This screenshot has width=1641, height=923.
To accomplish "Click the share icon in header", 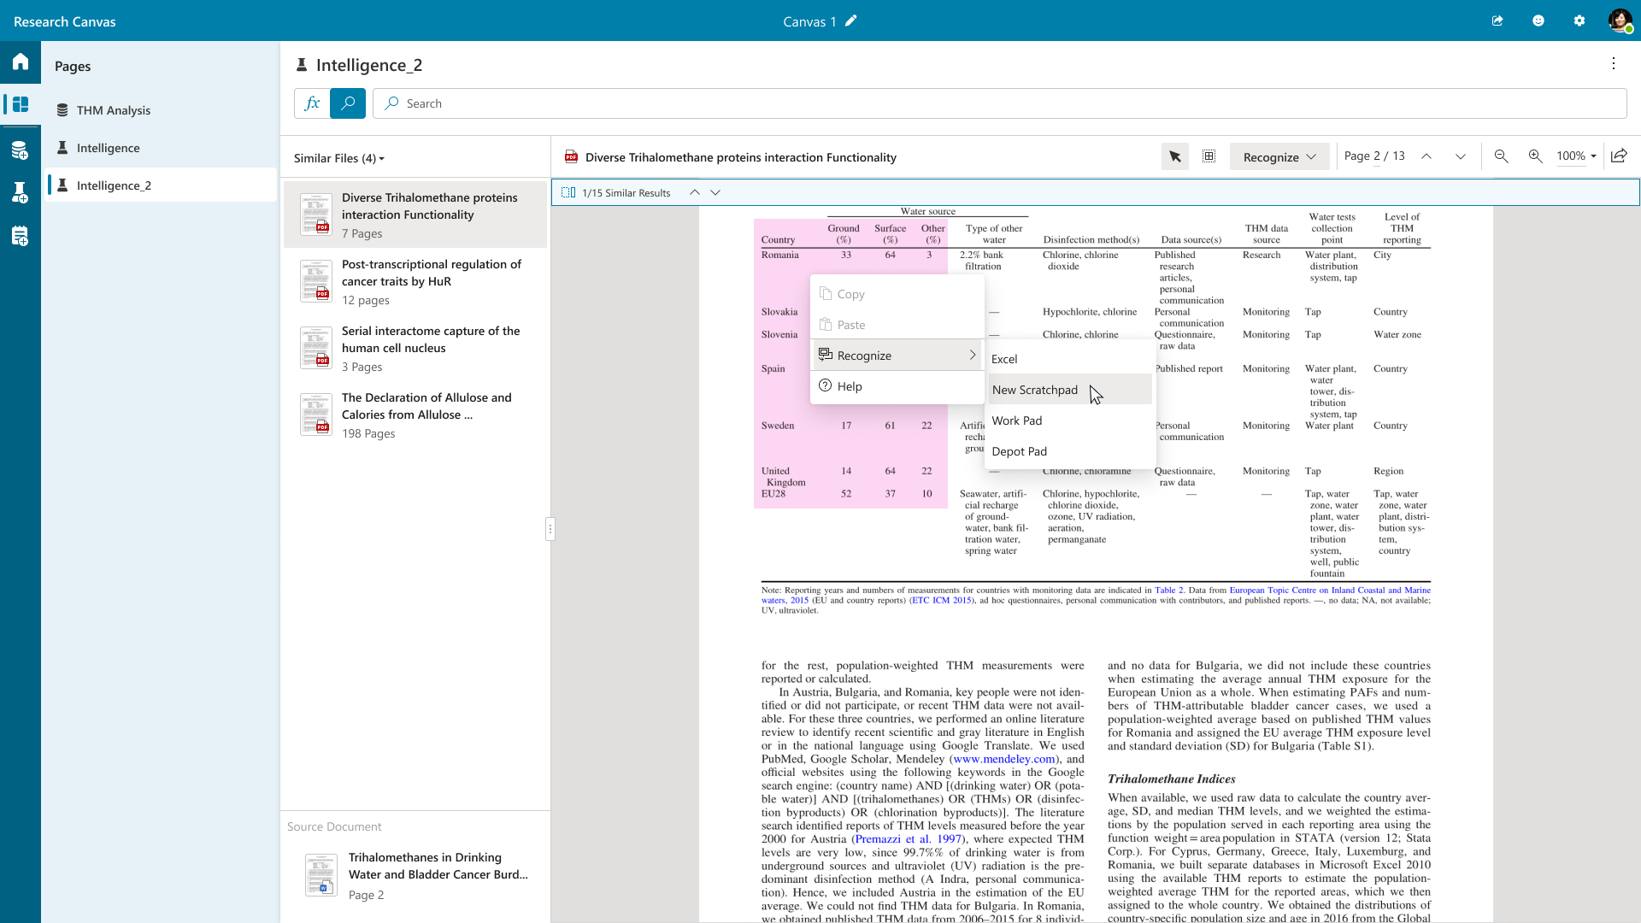I will [x=1497, y=21].
